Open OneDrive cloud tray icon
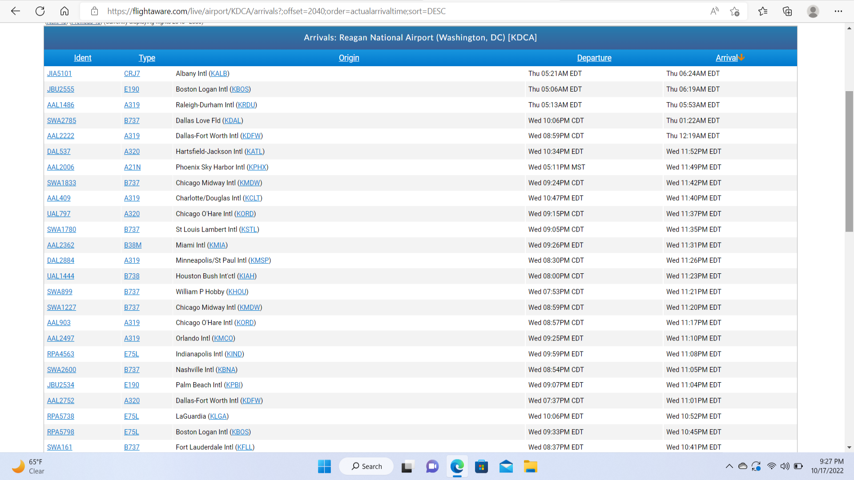 [x=742, y=466]
